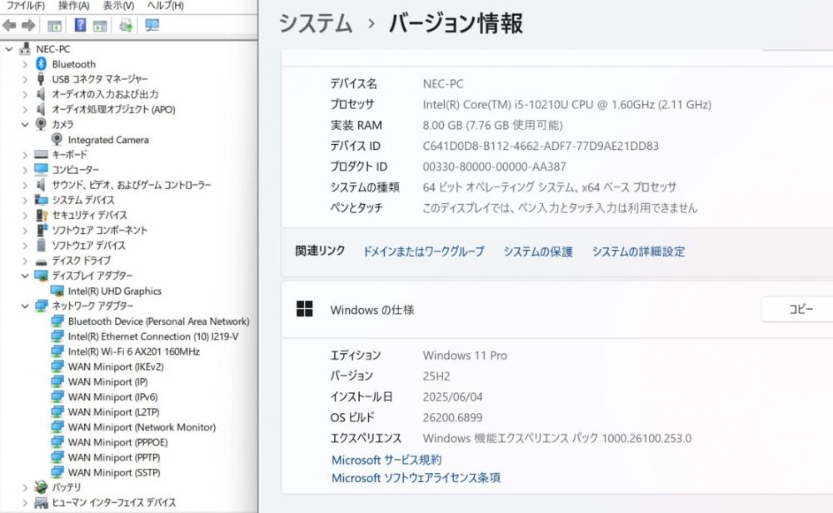Select the セキュリティ デバイス key icon
This screenshot has height=513, width=833.
coord(41,215)
